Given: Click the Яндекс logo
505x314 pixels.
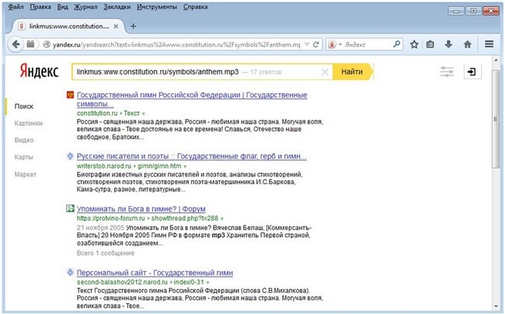Looking at the screenshot, I should (x=39, y=71).
